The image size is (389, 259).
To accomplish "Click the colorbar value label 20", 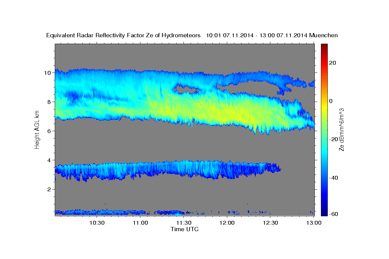I will pos(333,63).
